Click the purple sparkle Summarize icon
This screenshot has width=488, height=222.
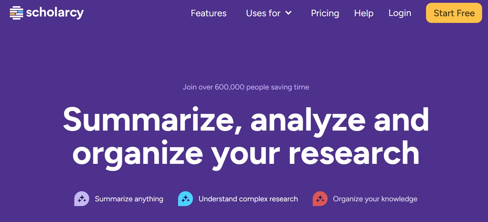pos(82,199)
